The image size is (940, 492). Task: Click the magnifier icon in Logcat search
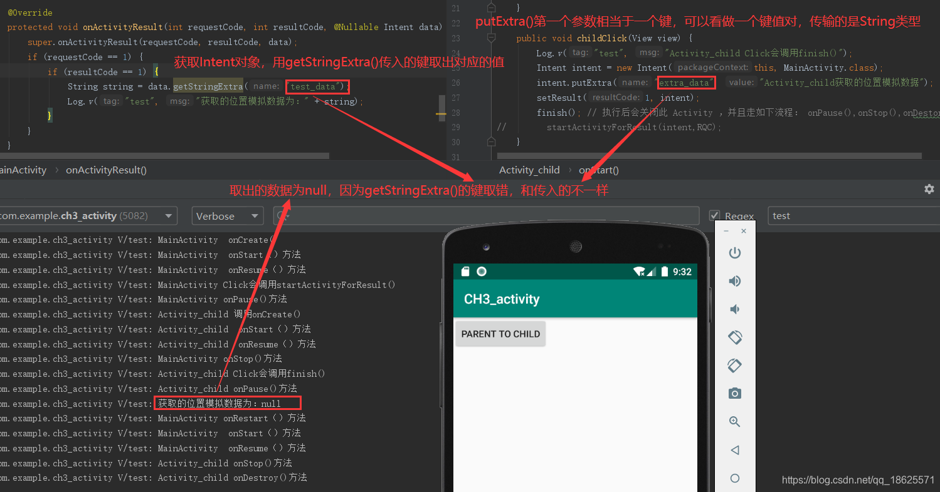(x=283, y=216)
